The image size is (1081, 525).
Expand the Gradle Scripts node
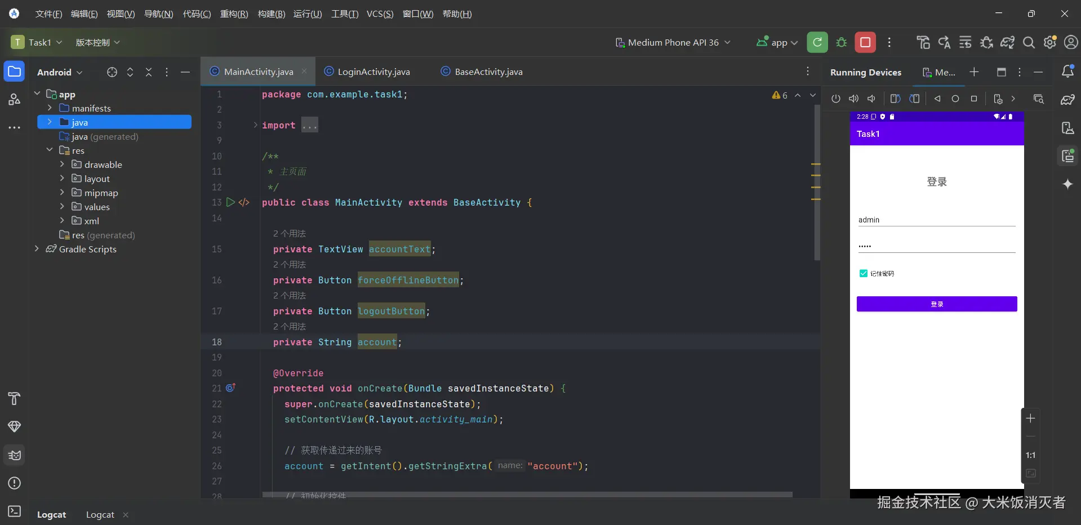click(x=37, y=248)
